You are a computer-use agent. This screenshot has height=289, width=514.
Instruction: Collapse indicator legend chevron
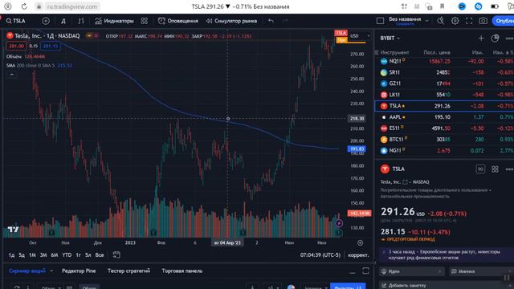[11, 75]
